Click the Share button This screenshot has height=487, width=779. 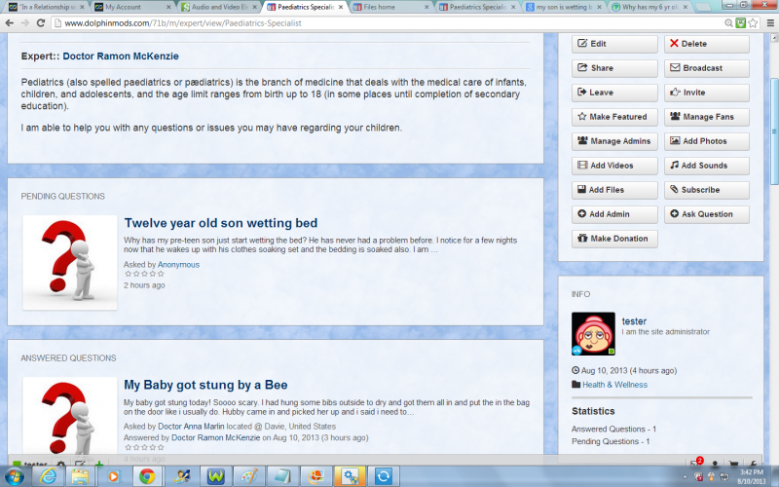pos(614,68)
